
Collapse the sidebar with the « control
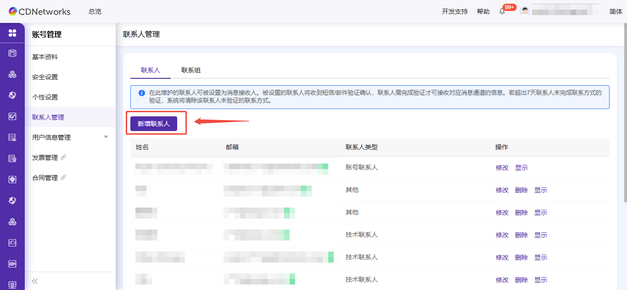pyautogui.click(x=34, y=281)
